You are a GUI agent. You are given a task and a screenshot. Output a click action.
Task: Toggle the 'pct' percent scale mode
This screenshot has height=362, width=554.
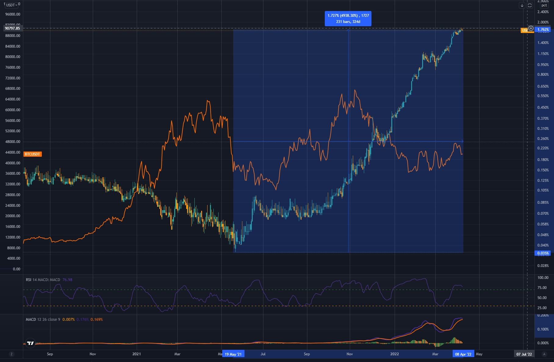coord(544,5)
